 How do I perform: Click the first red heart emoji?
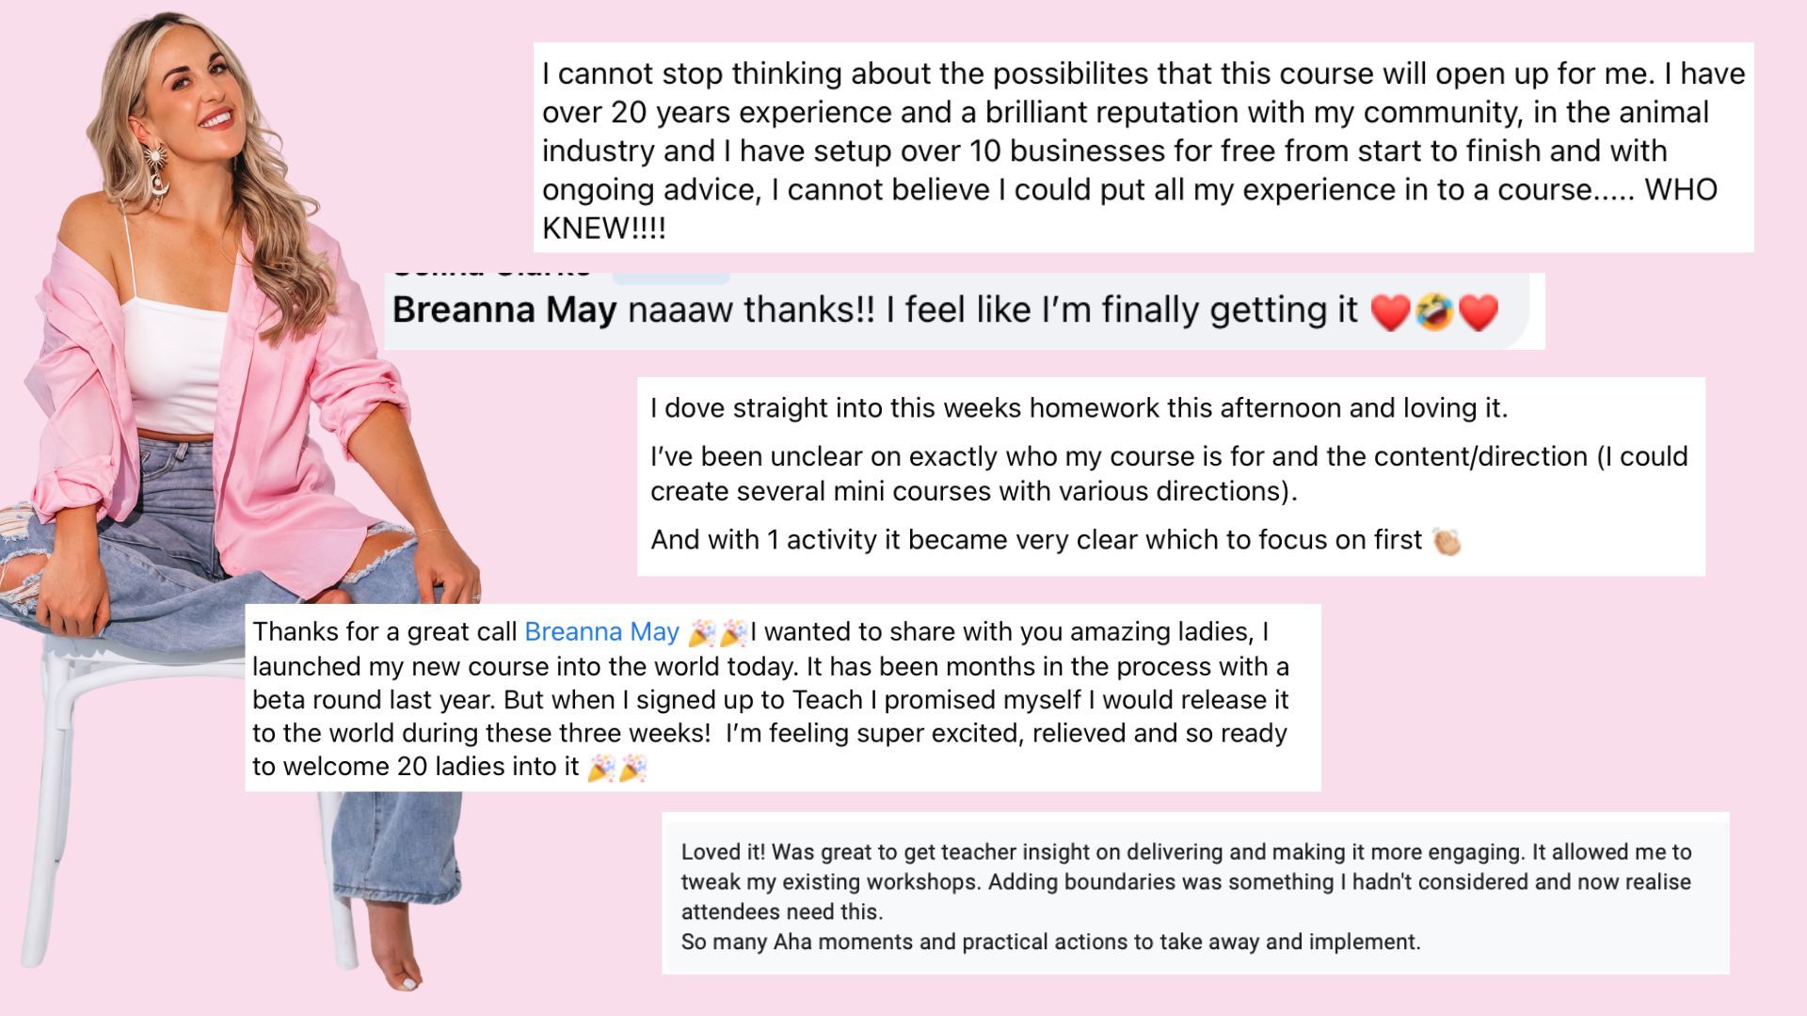tap(1390, 311)
